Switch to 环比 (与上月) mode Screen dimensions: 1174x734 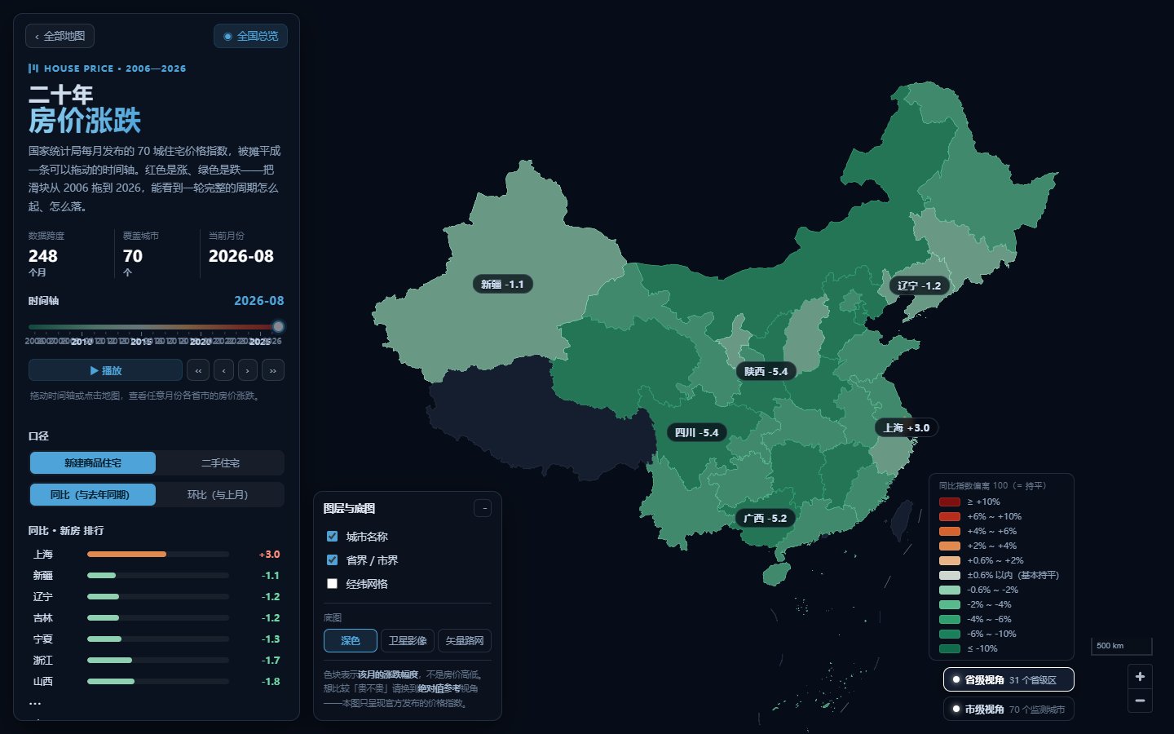[218, 494]
